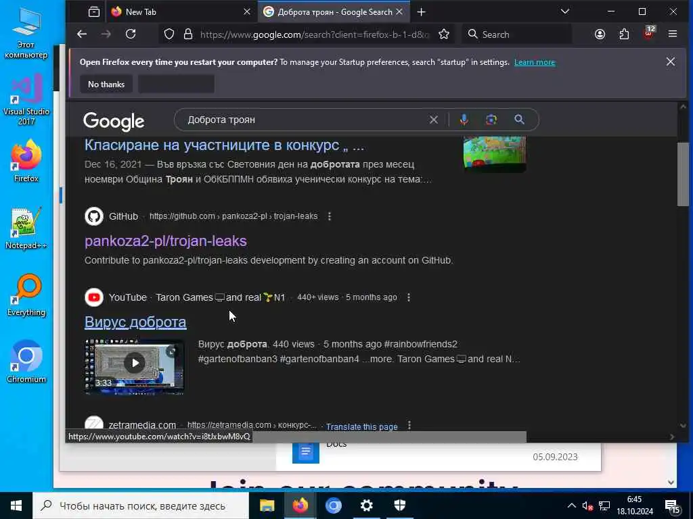Open This PC desktop icon

point(26,34)
